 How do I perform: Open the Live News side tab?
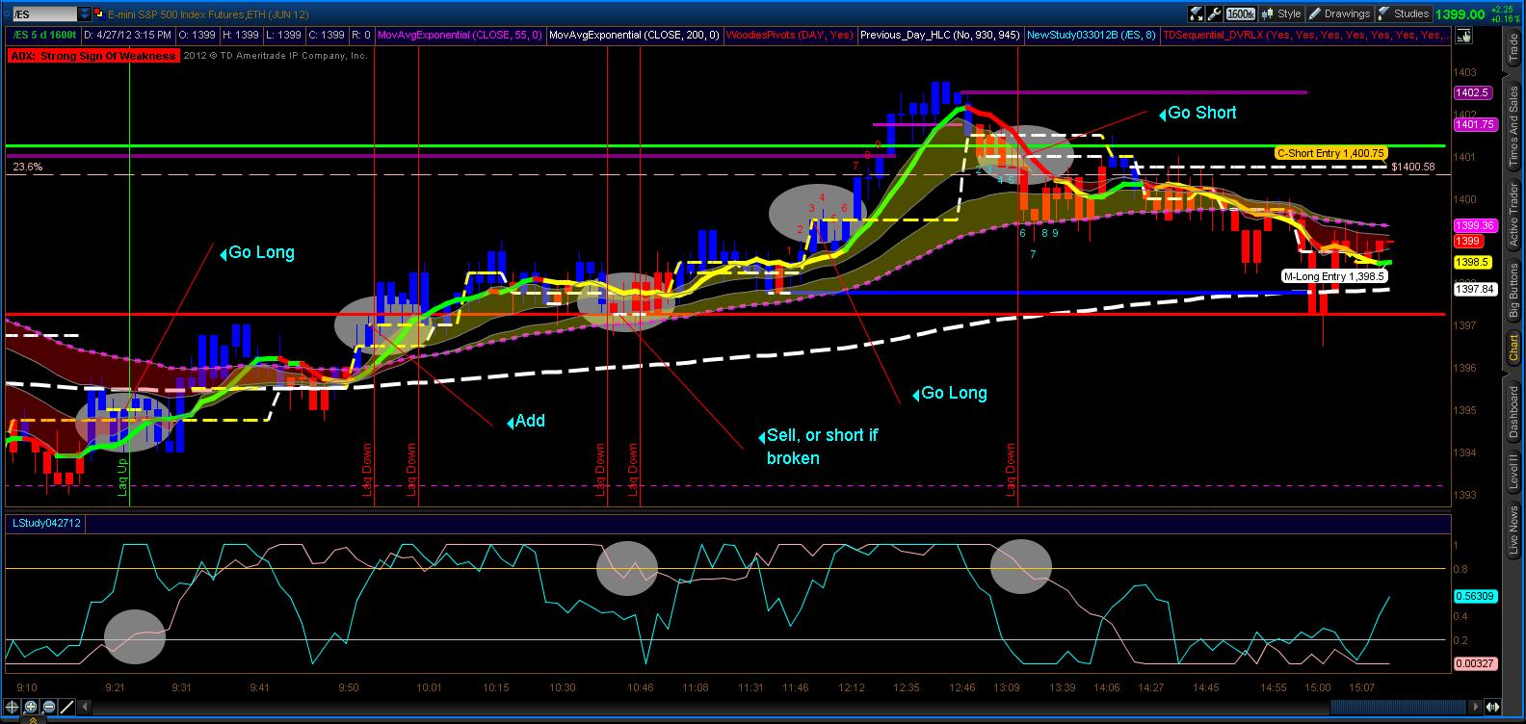pos(1513,531)
